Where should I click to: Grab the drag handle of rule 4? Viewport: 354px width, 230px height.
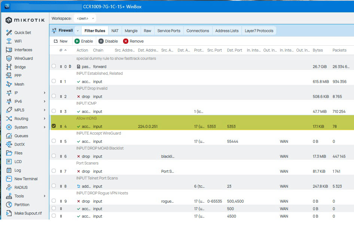(x=61, y=126)
